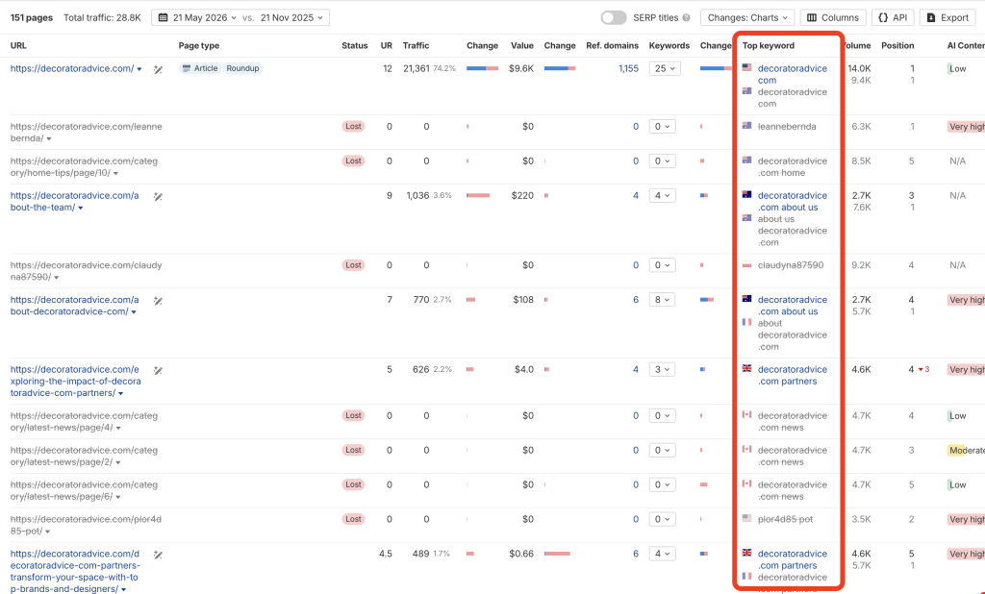
Task: Click the claudyna87590 top keyword text
Action: point(791,265)
